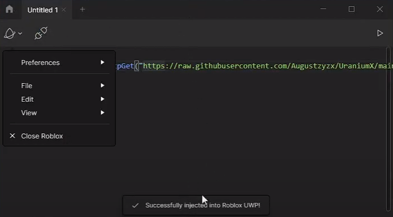Expand the View submenu arrow

pyautogui.click(x=102, y=112)
